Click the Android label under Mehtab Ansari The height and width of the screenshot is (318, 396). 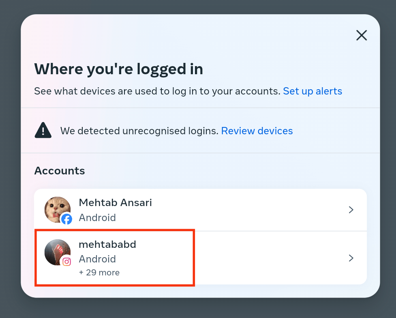tap(97, 218)
